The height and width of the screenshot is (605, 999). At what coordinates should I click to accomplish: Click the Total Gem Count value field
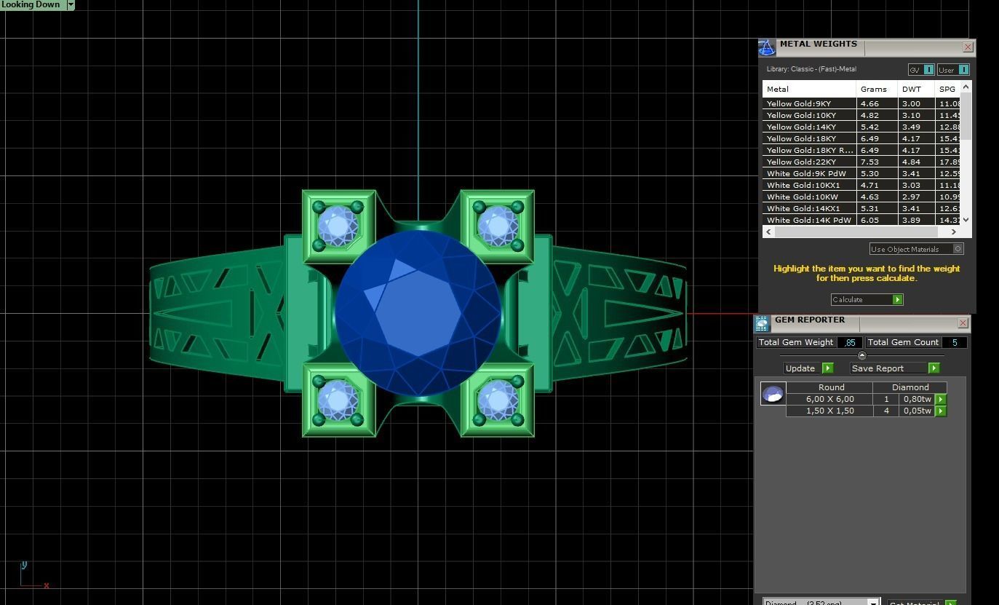click(x=954, y=342)
